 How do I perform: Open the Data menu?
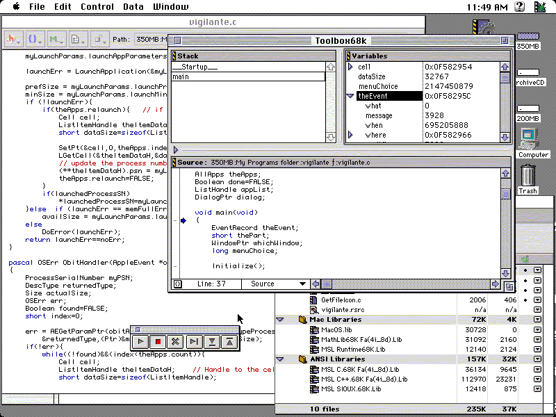coord(133,6)
